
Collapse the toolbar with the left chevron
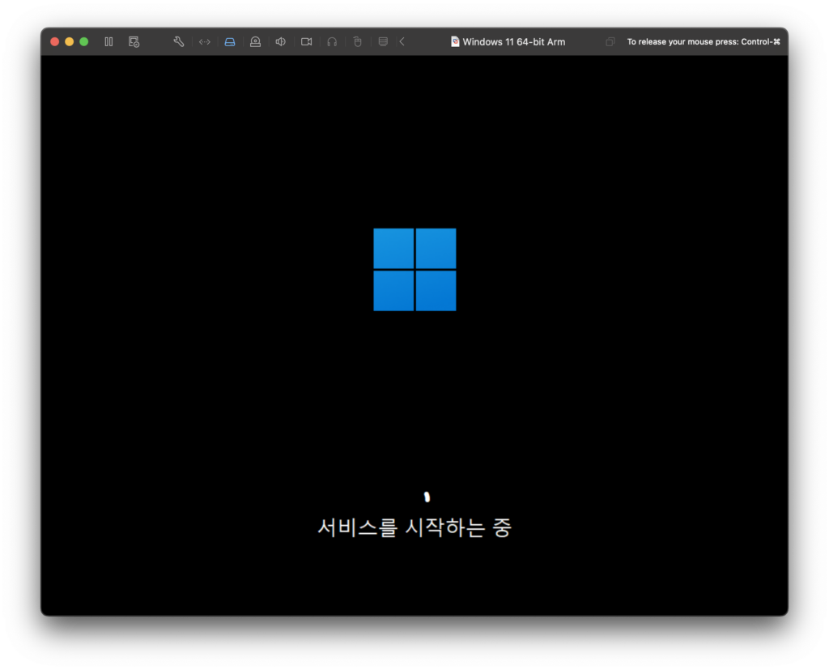tap(401, 41)
